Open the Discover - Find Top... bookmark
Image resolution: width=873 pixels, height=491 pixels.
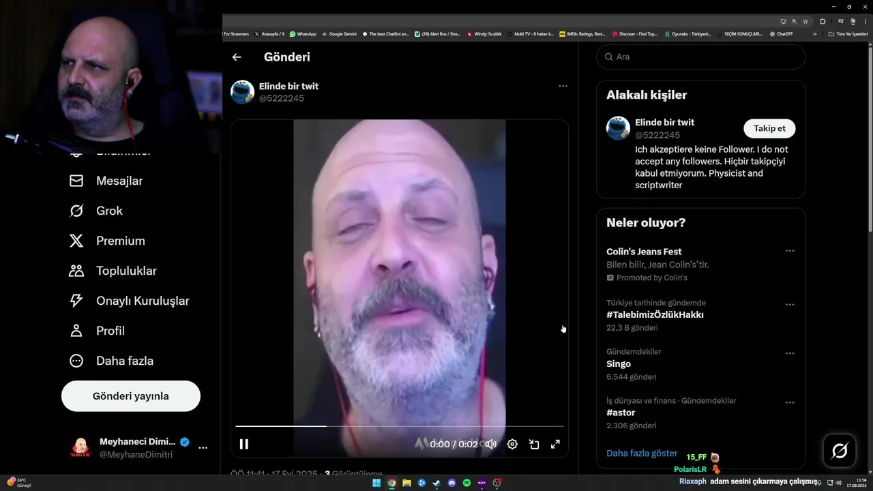[635, 33]
